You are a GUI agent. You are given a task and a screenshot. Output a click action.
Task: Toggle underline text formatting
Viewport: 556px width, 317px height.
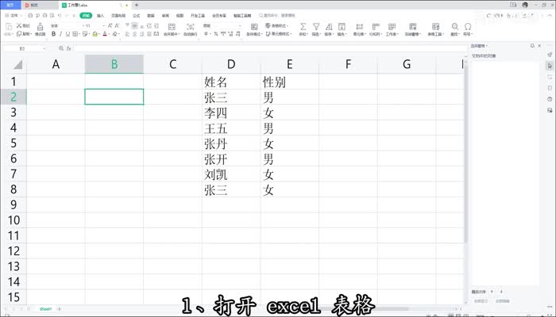(x=67, y=34)
